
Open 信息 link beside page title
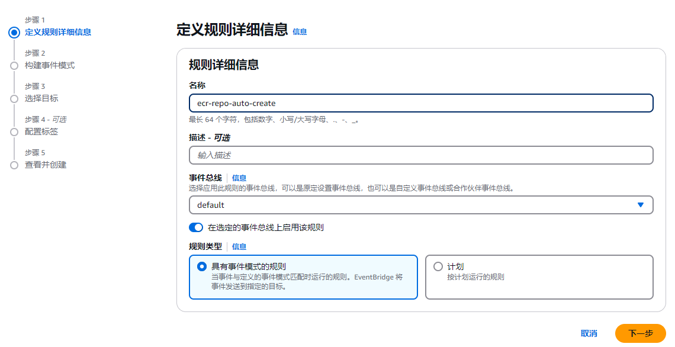tap(300, 32)
